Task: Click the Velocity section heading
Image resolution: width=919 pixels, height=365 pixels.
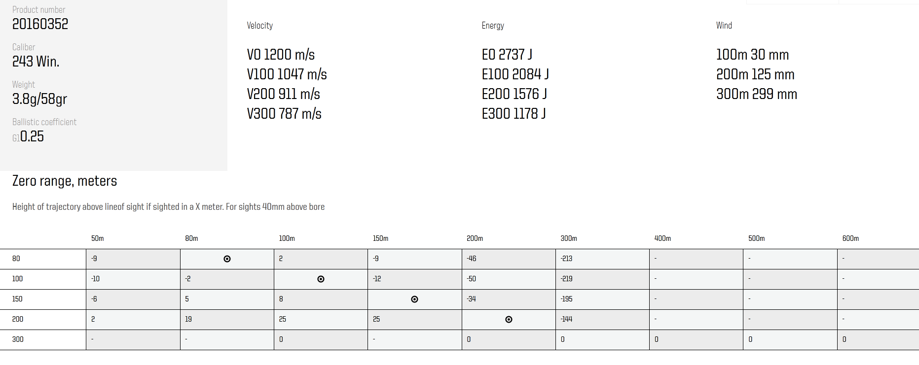Action: (x=259, y=26)
